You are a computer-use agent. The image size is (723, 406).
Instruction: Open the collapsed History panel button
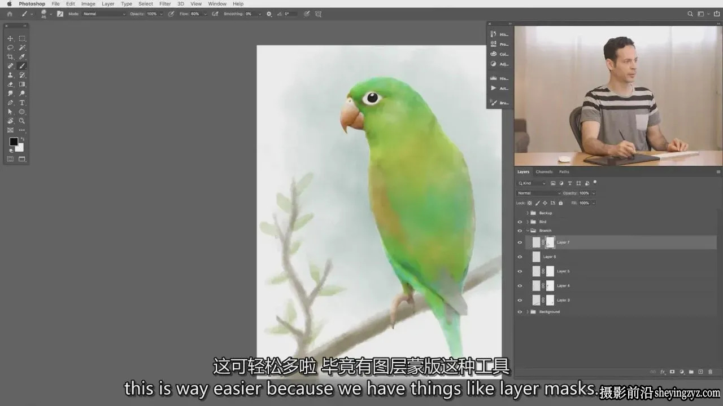pyautogui.click(x=499, y=34)
